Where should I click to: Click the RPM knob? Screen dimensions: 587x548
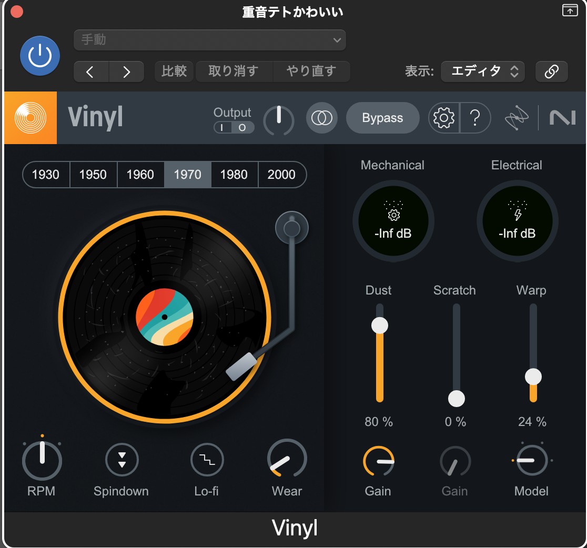tap(42, 460)
